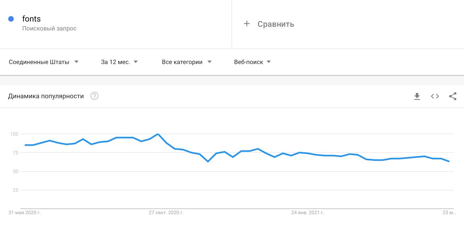The image size is (464, 241).
Task: Click the arrow next to Веб-поиск
Action: (x=269, y=62)
